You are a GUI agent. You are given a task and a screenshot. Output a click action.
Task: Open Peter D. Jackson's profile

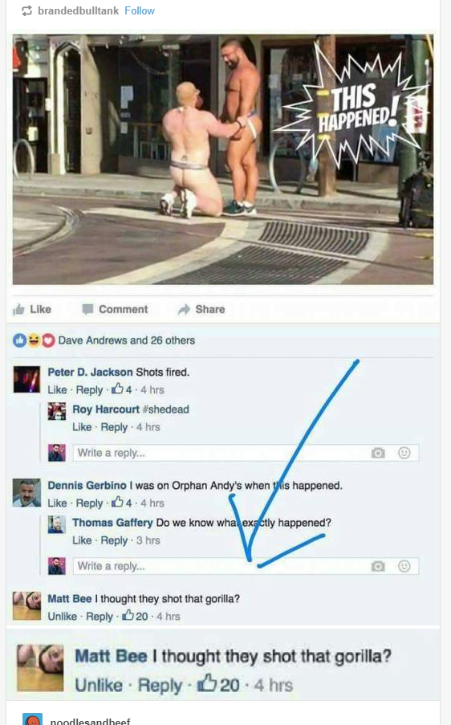pos(90,373)
